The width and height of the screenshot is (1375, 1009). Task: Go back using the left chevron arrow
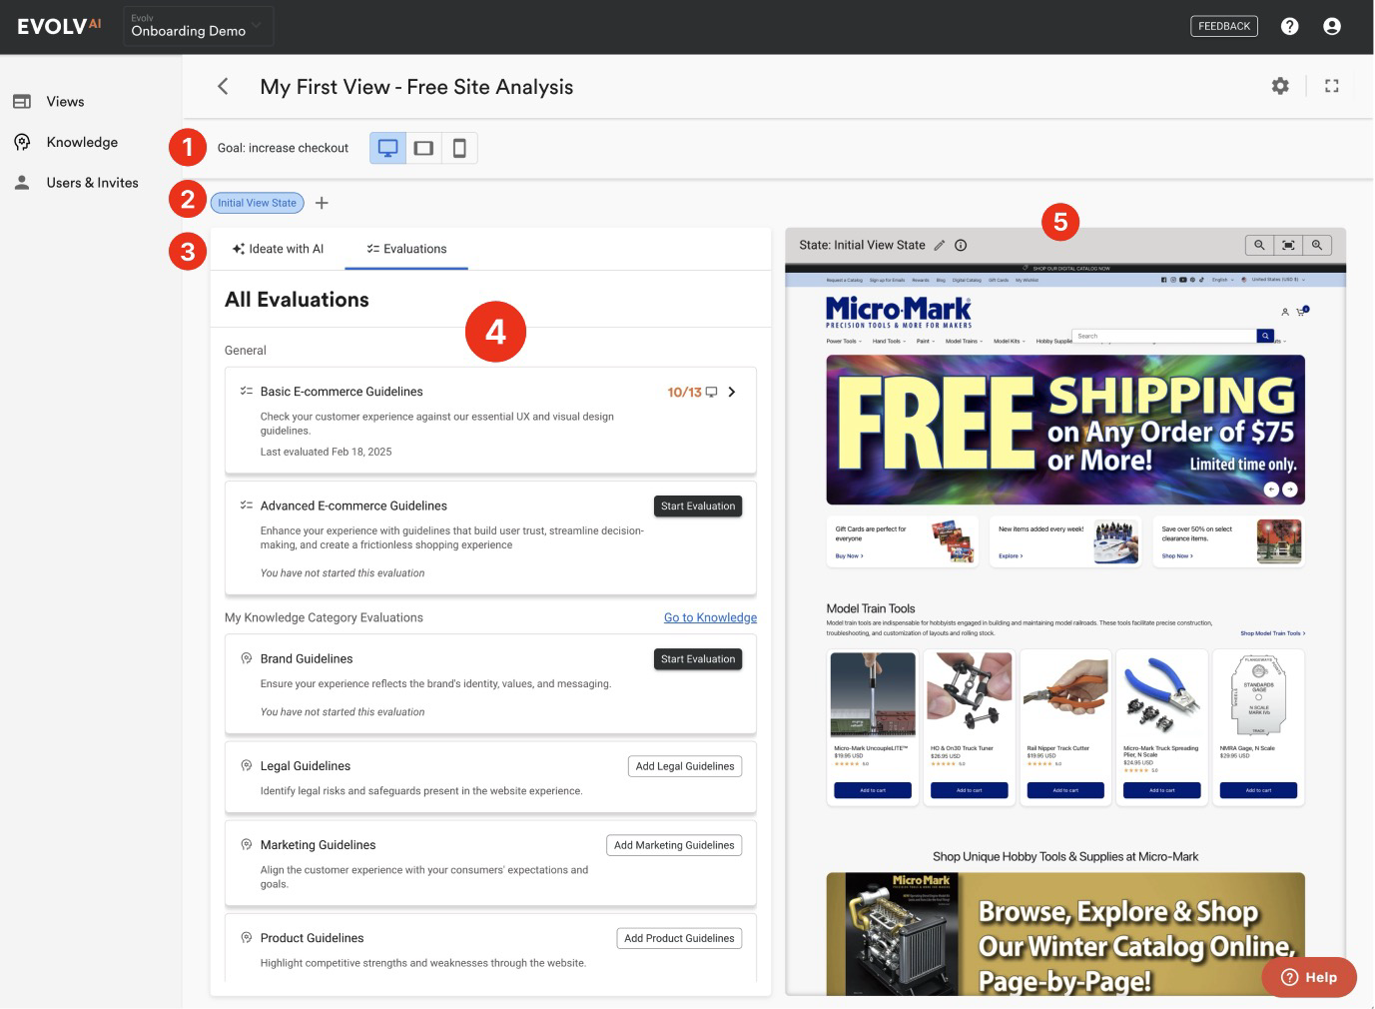[x=223, y=87]
